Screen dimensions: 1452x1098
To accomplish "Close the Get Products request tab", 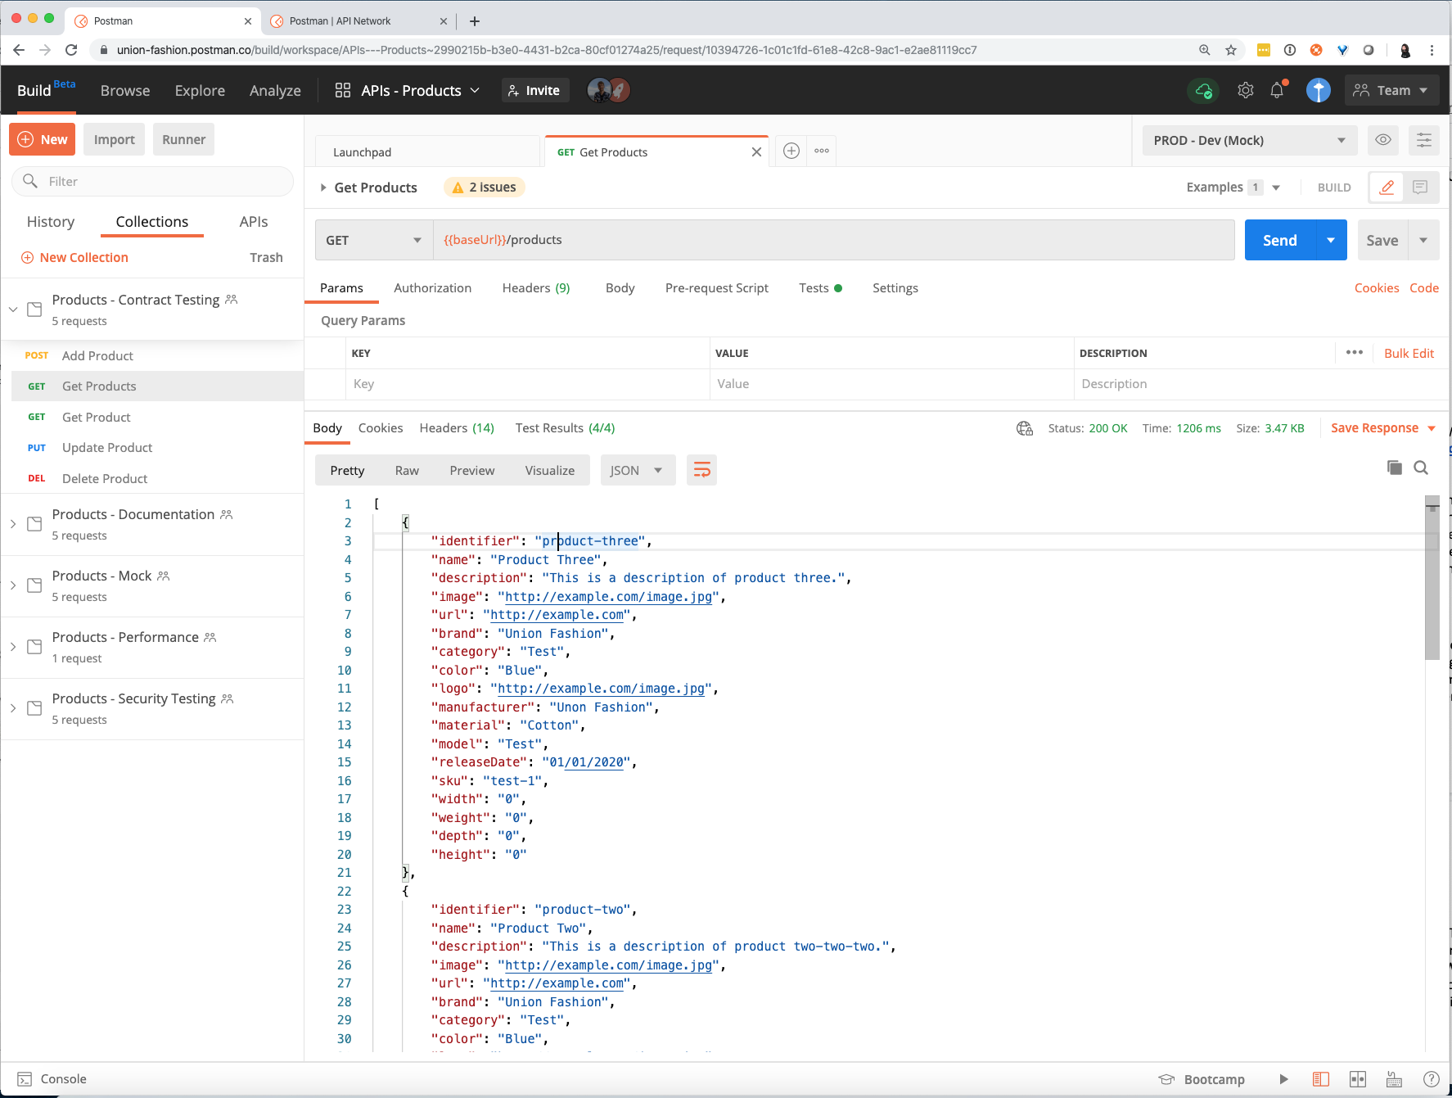I will (756, 152).
